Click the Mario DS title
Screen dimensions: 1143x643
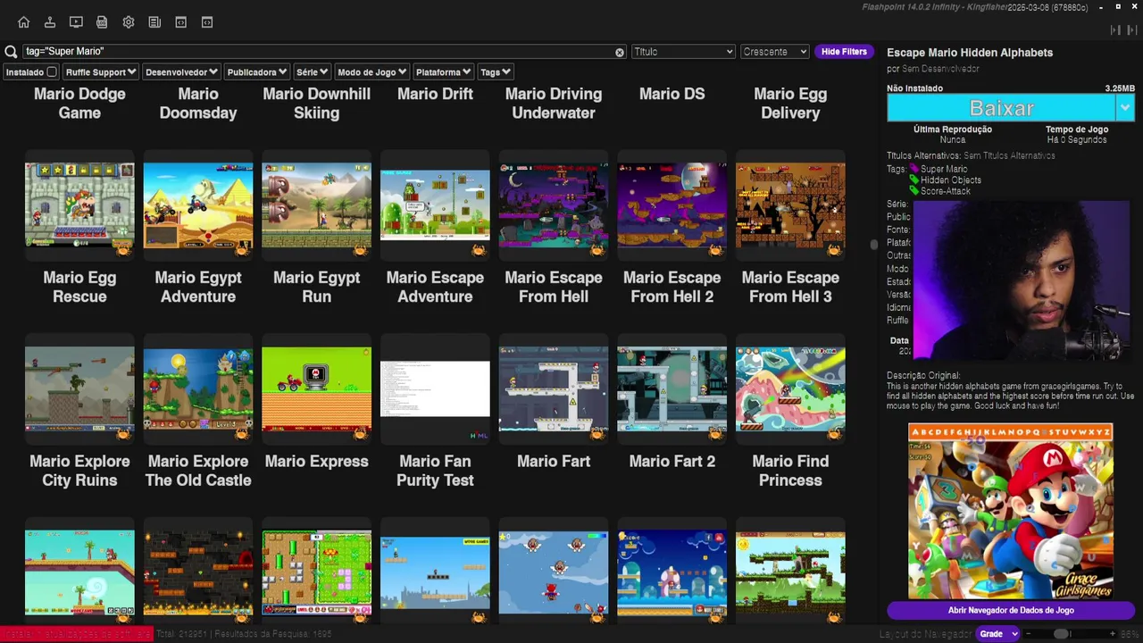coord(672,94)
